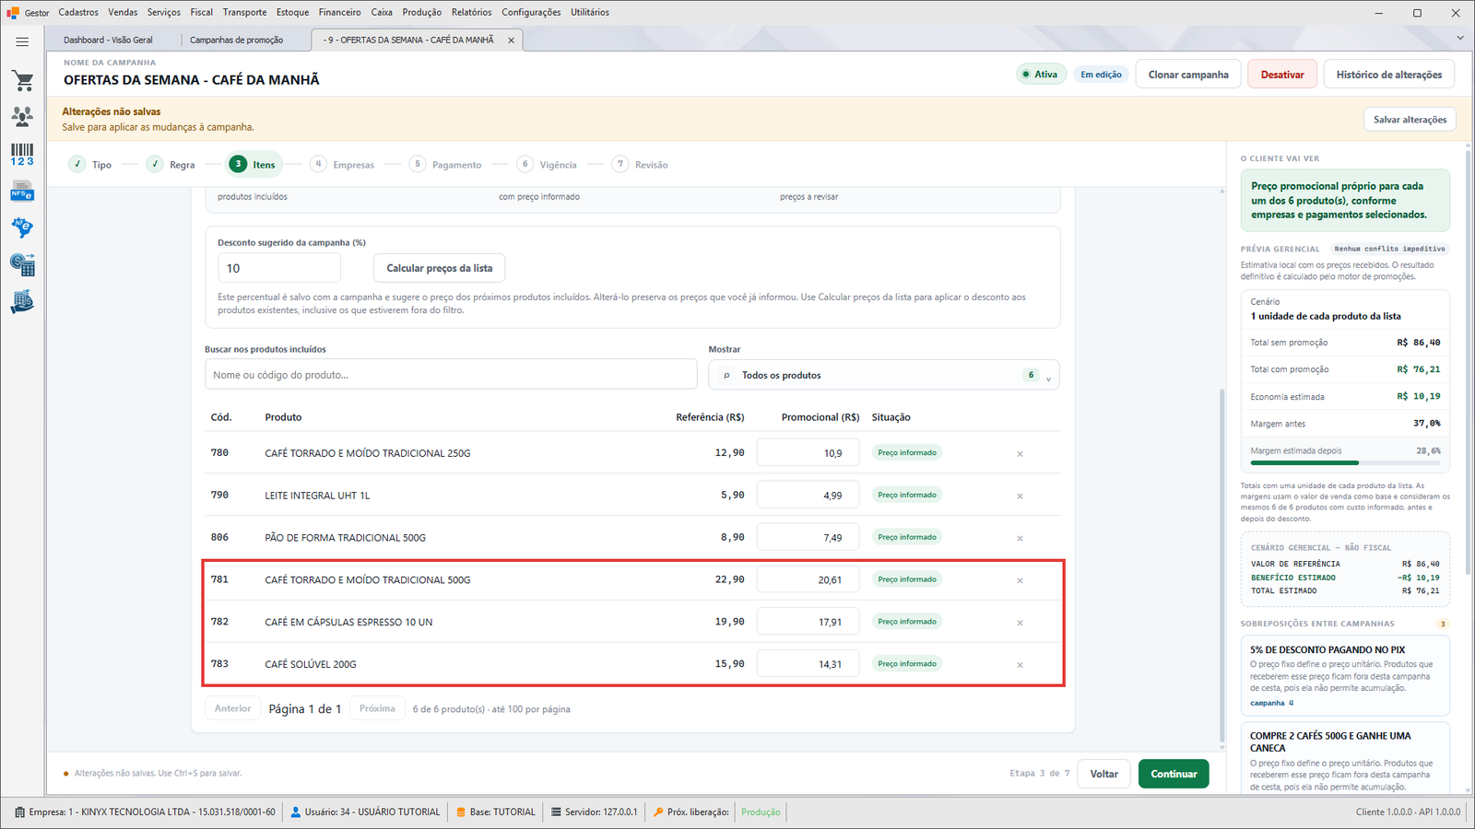
Task: Remove CAFÉ SOLÚVEL 200G with its x icon
Action: [x=1020, y=665]
